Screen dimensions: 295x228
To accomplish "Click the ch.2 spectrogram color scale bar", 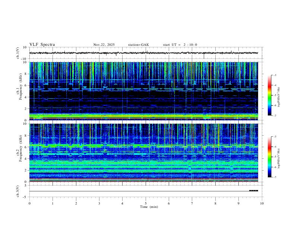I will pyautogui.click(x=269, y=157).
